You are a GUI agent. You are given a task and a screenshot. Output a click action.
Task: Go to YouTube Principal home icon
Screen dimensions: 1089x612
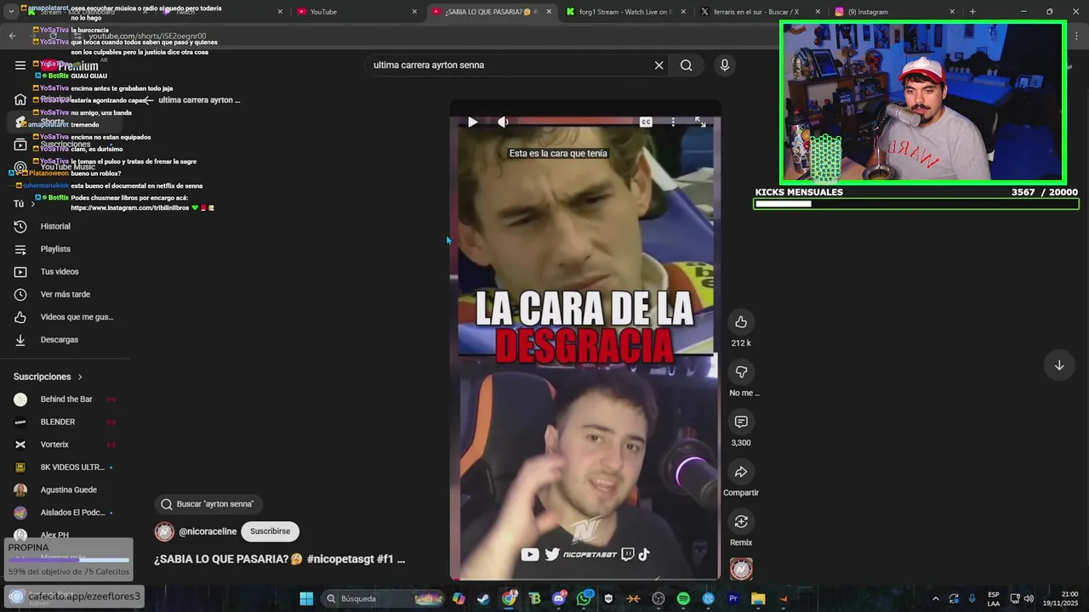(x=20, y=99)
